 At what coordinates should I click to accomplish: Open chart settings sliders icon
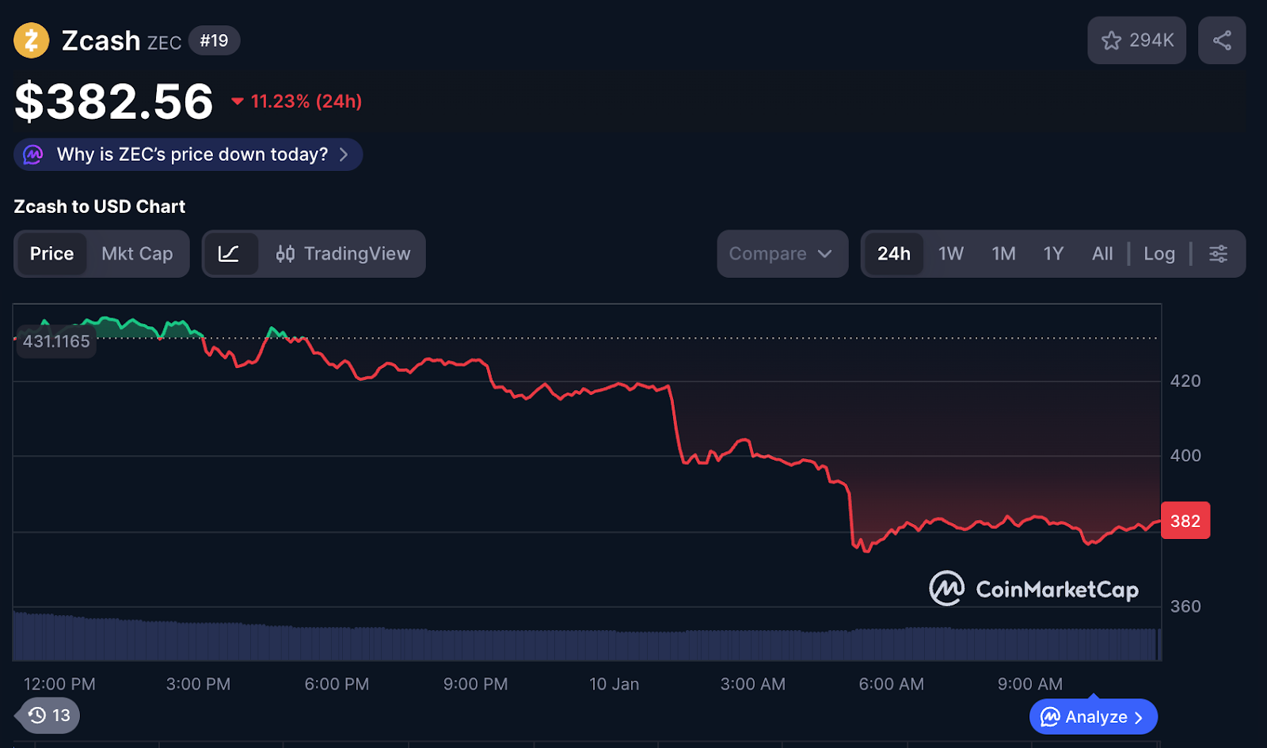click(x=1218, y=254)
